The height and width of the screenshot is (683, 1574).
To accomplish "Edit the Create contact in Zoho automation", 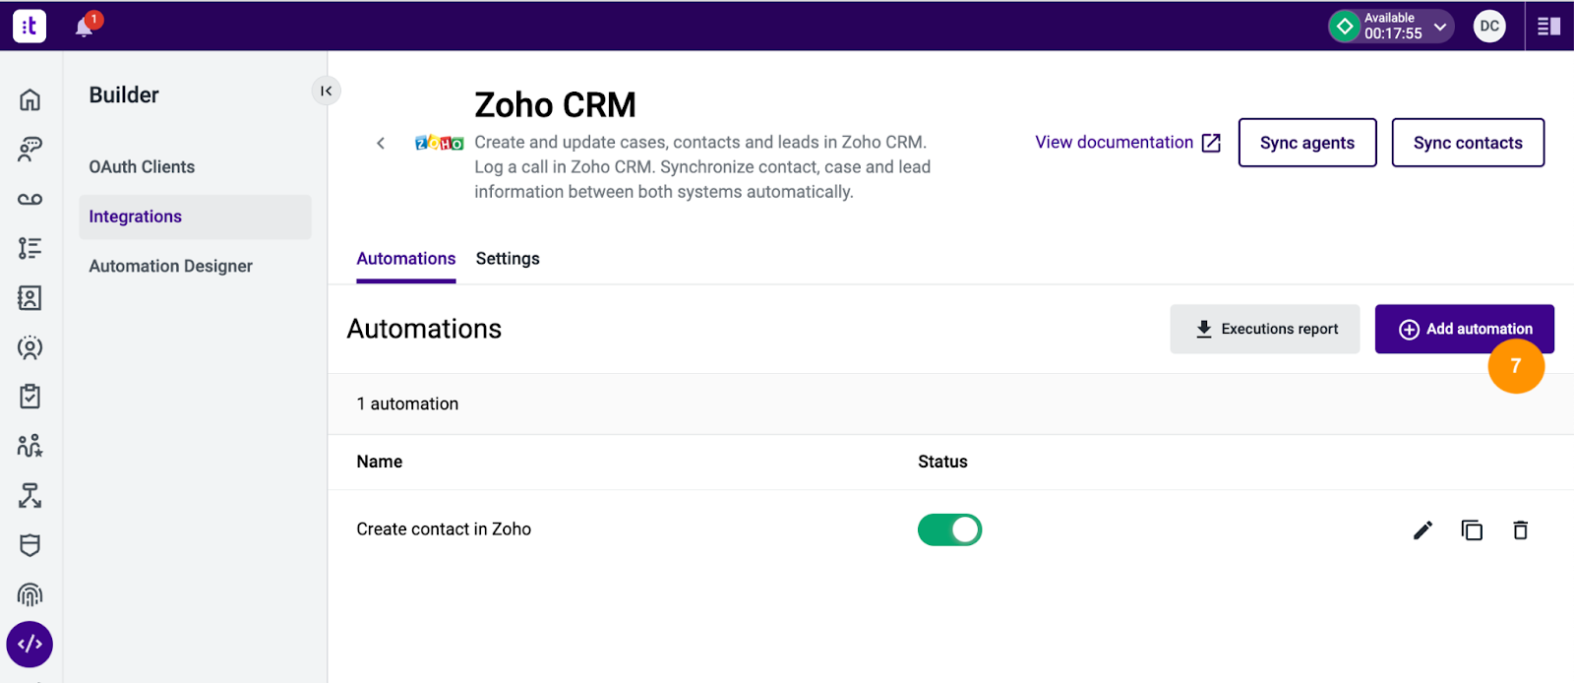I will 1423,530.
